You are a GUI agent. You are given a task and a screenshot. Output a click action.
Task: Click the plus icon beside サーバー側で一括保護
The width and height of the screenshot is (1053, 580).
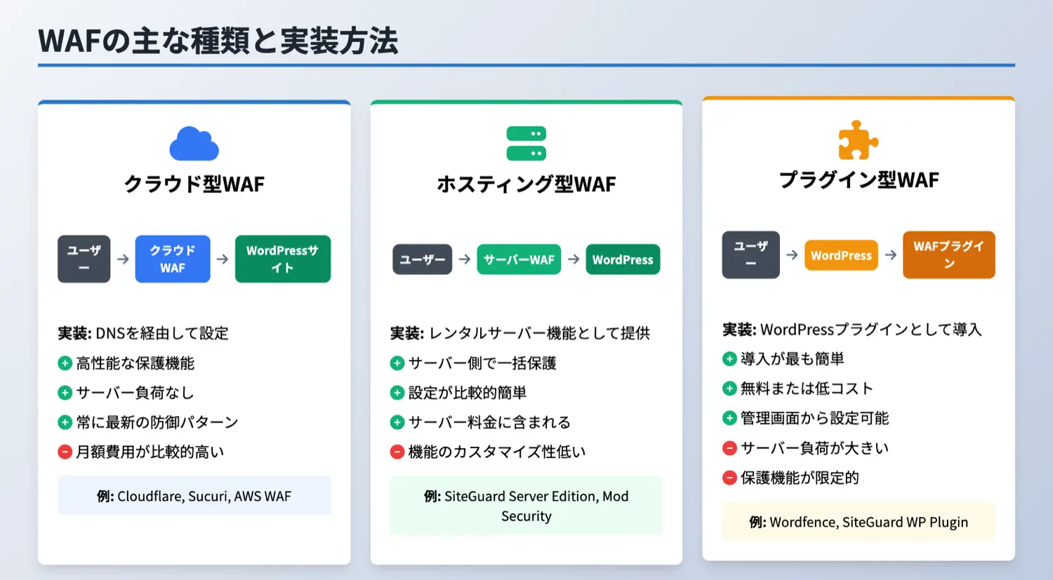click(x=397, y=363)
